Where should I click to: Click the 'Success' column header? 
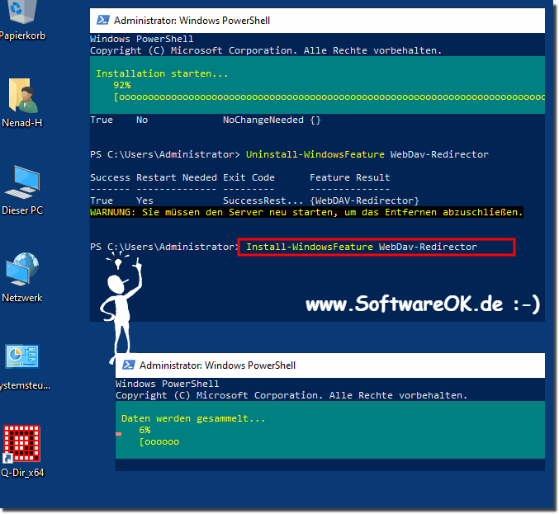110,177
